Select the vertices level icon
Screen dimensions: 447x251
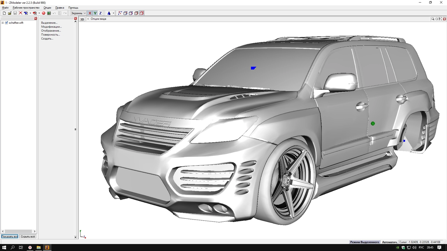click(x=120, y=13)
